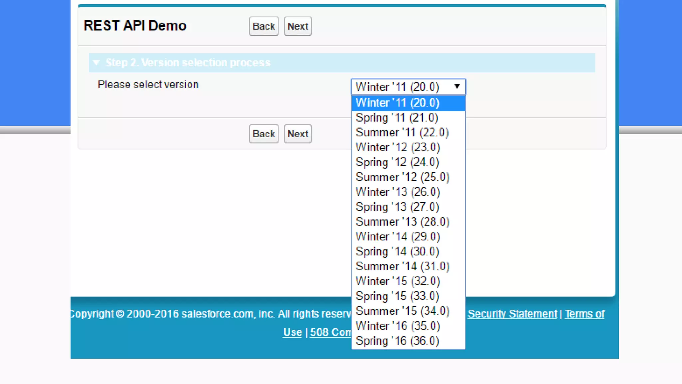Select Winter '15 (32.0) option
Viewport: 682px width, 384px height.
(398, 281)
